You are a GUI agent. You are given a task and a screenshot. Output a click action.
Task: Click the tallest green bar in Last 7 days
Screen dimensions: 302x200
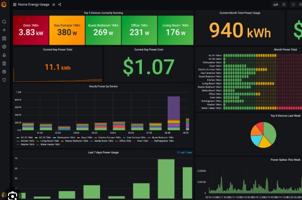pos(166,179)
